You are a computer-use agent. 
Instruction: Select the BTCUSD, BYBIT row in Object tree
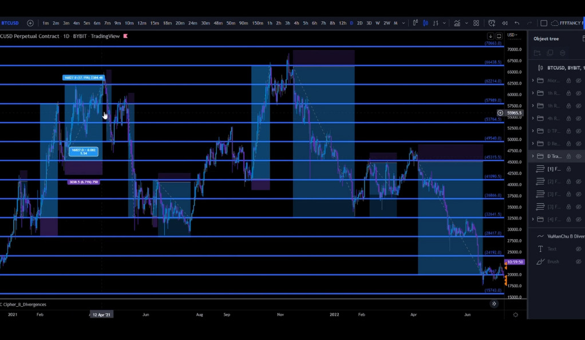point(556,68)
